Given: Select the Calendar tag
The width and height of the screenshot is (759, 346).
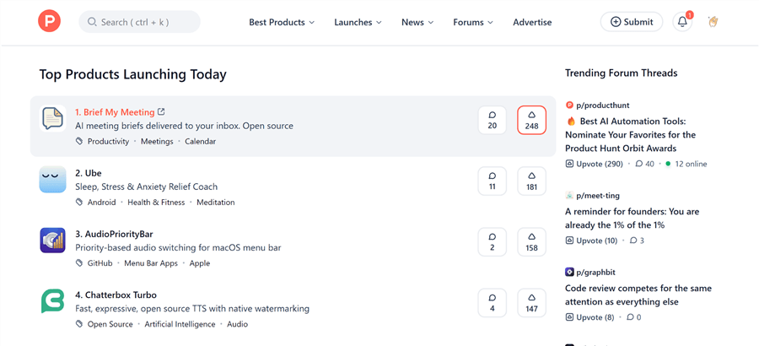Looking at the screenshot, I should 201,142.
